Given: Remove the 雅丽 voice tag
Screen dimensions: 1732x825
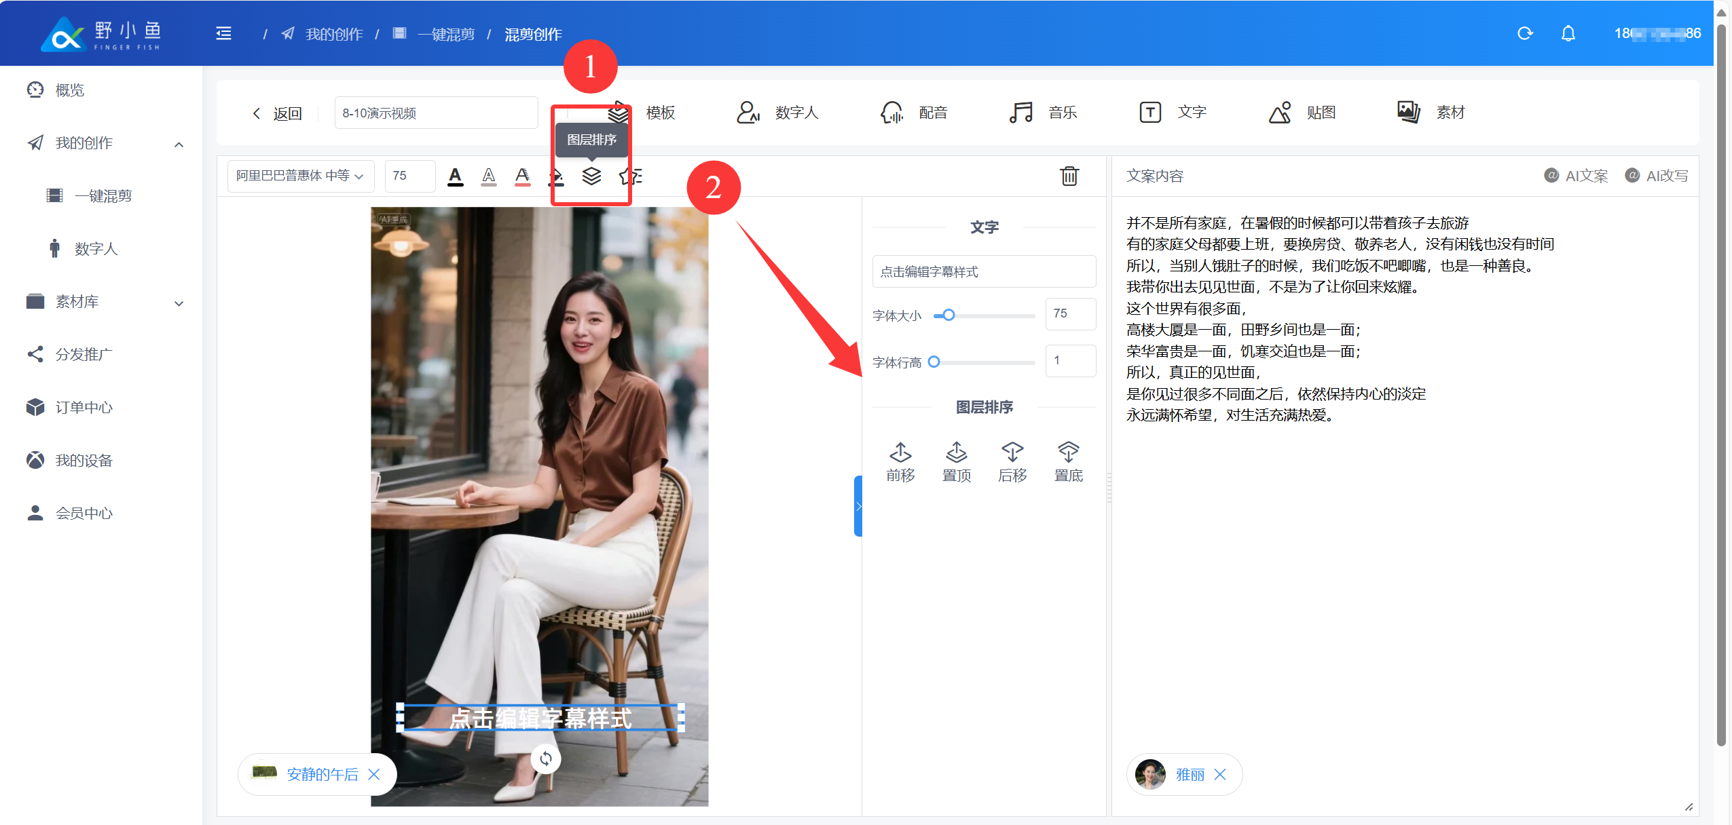Looking at the screenshot, I should (1220, 774).
